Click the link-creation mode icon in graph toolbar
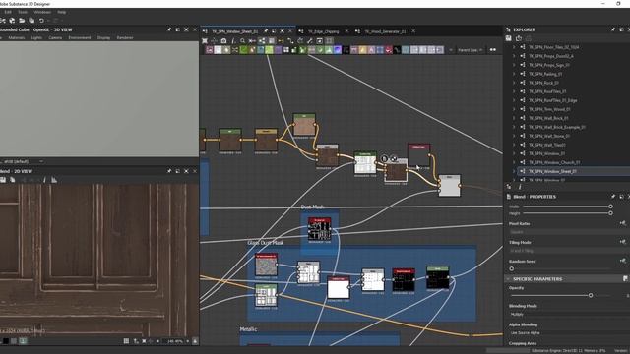 click(x=281, y=41)
